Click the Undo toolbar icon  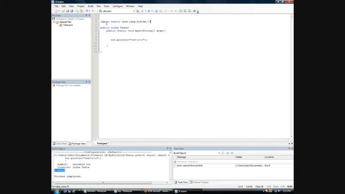point(87,11)
